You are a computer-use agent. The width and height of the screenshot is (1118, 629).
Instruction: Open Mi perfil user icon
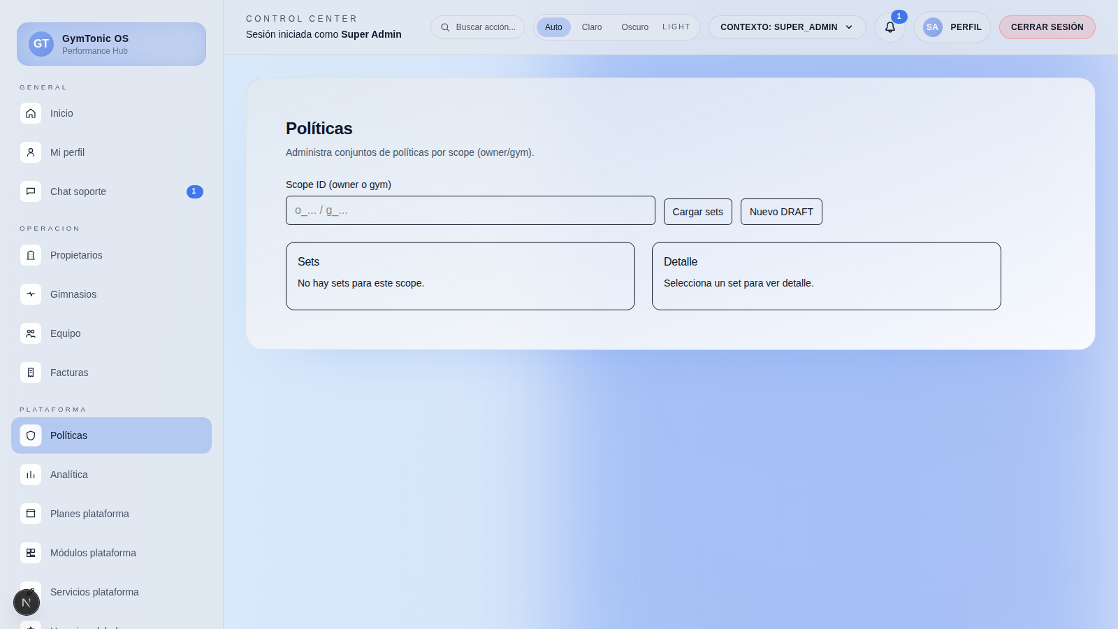pos(31,152)
